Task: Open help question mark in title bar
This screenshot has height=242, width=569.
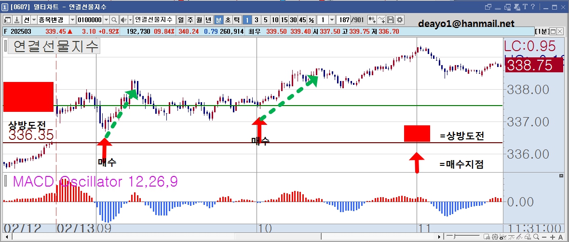Action: (x=533, y=7)
